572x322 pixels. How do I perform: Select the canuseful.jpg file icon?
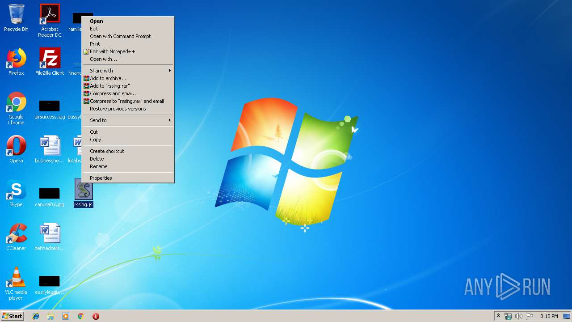pos(50,198)
